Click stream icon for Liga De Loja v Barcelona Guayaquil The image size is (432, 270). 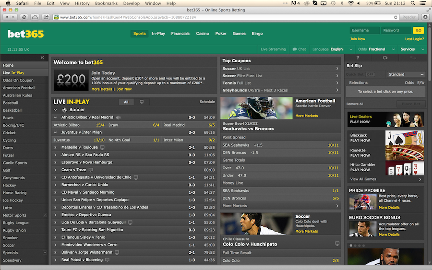130,223
